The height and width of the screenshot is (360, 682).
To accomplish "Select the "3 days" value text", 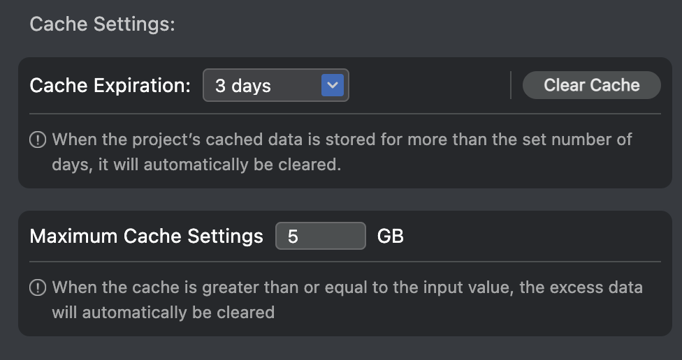I will click(243, 86).
